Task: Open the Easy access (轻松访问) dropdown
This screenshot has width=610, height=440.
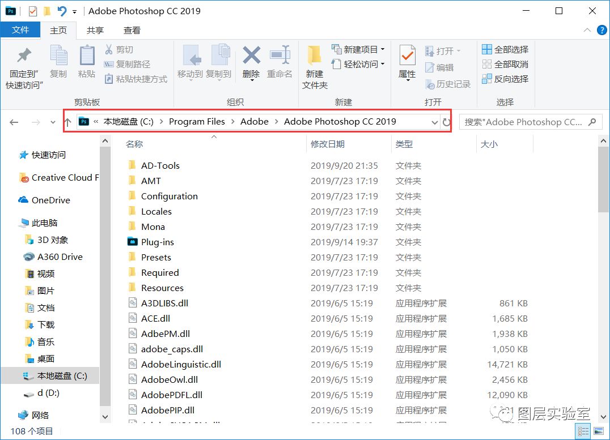Action: [358, 64]
